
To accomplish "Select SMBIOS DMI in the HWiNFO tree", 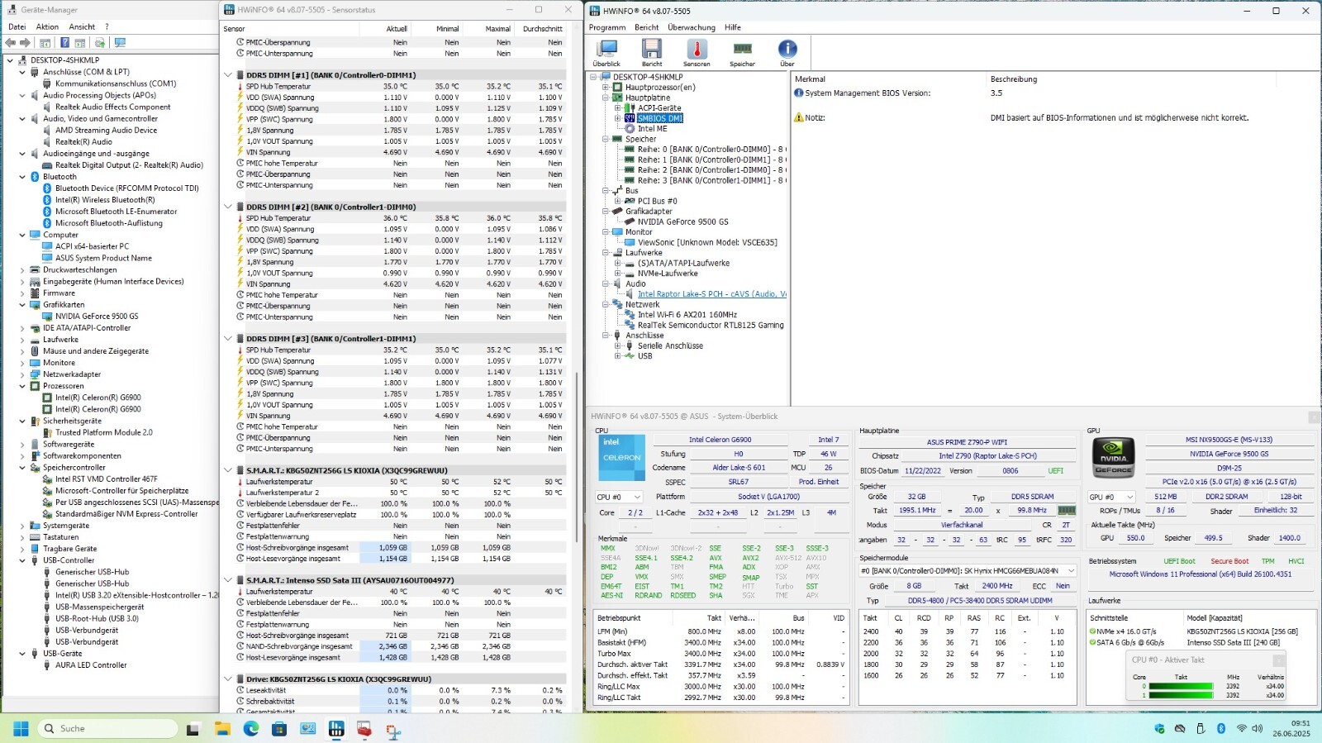I will click(x=659, y=118).
